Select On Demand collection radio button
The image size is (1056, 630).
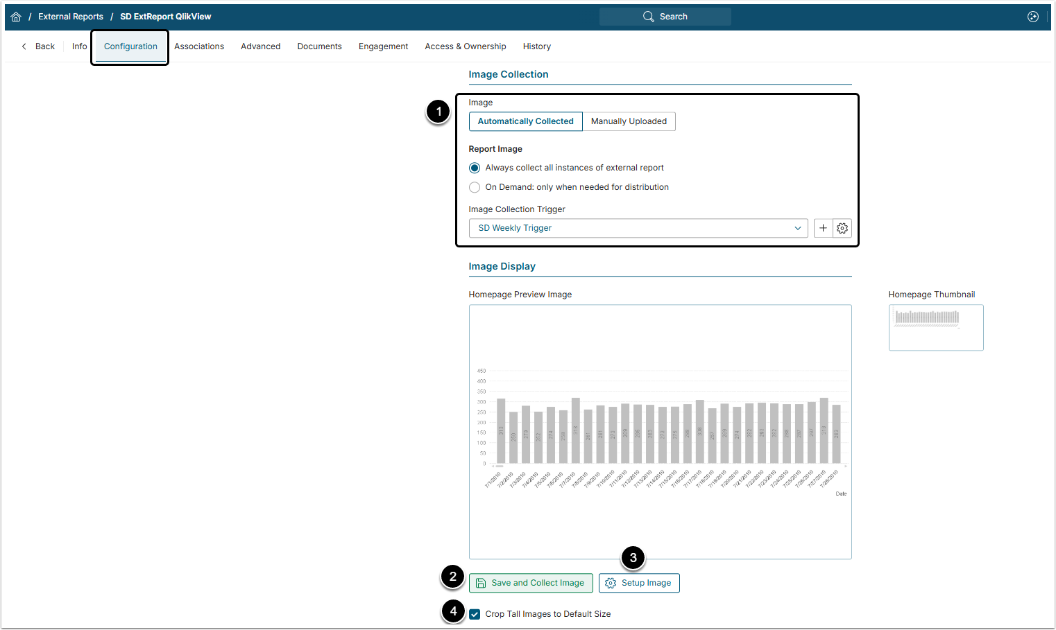click(475, 187)
